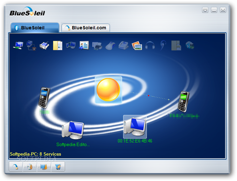Select the highlighted 00:1E:52:E6:4B:46 computer icon

point(135,127)
